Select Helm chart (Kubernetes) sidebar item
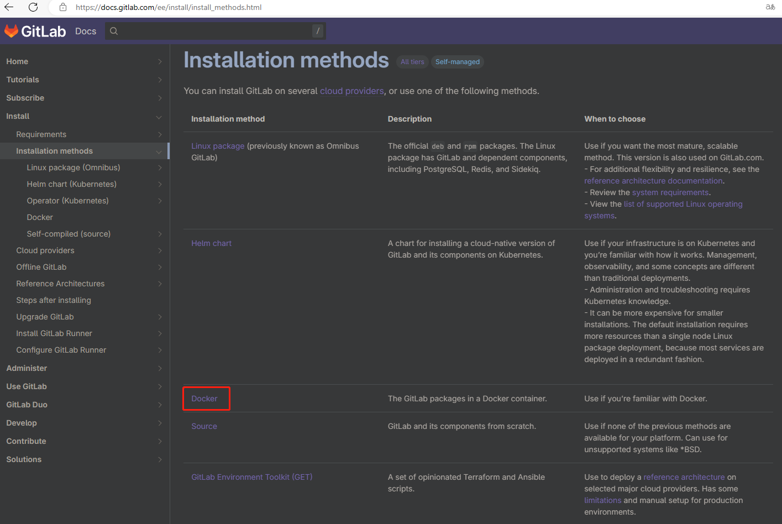The width and height of the screenshot is (782, 524). [72, 184]
